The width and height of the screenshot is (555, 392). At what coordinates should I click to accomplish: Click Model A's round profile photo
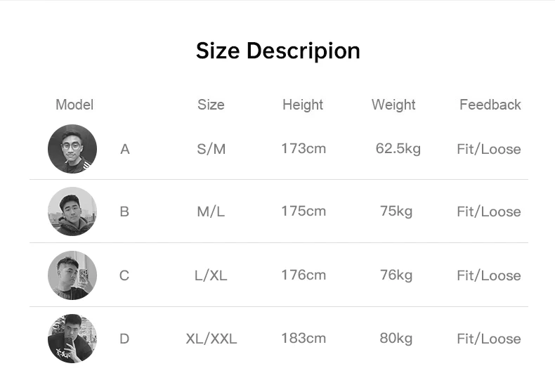(x=72, y=149)
